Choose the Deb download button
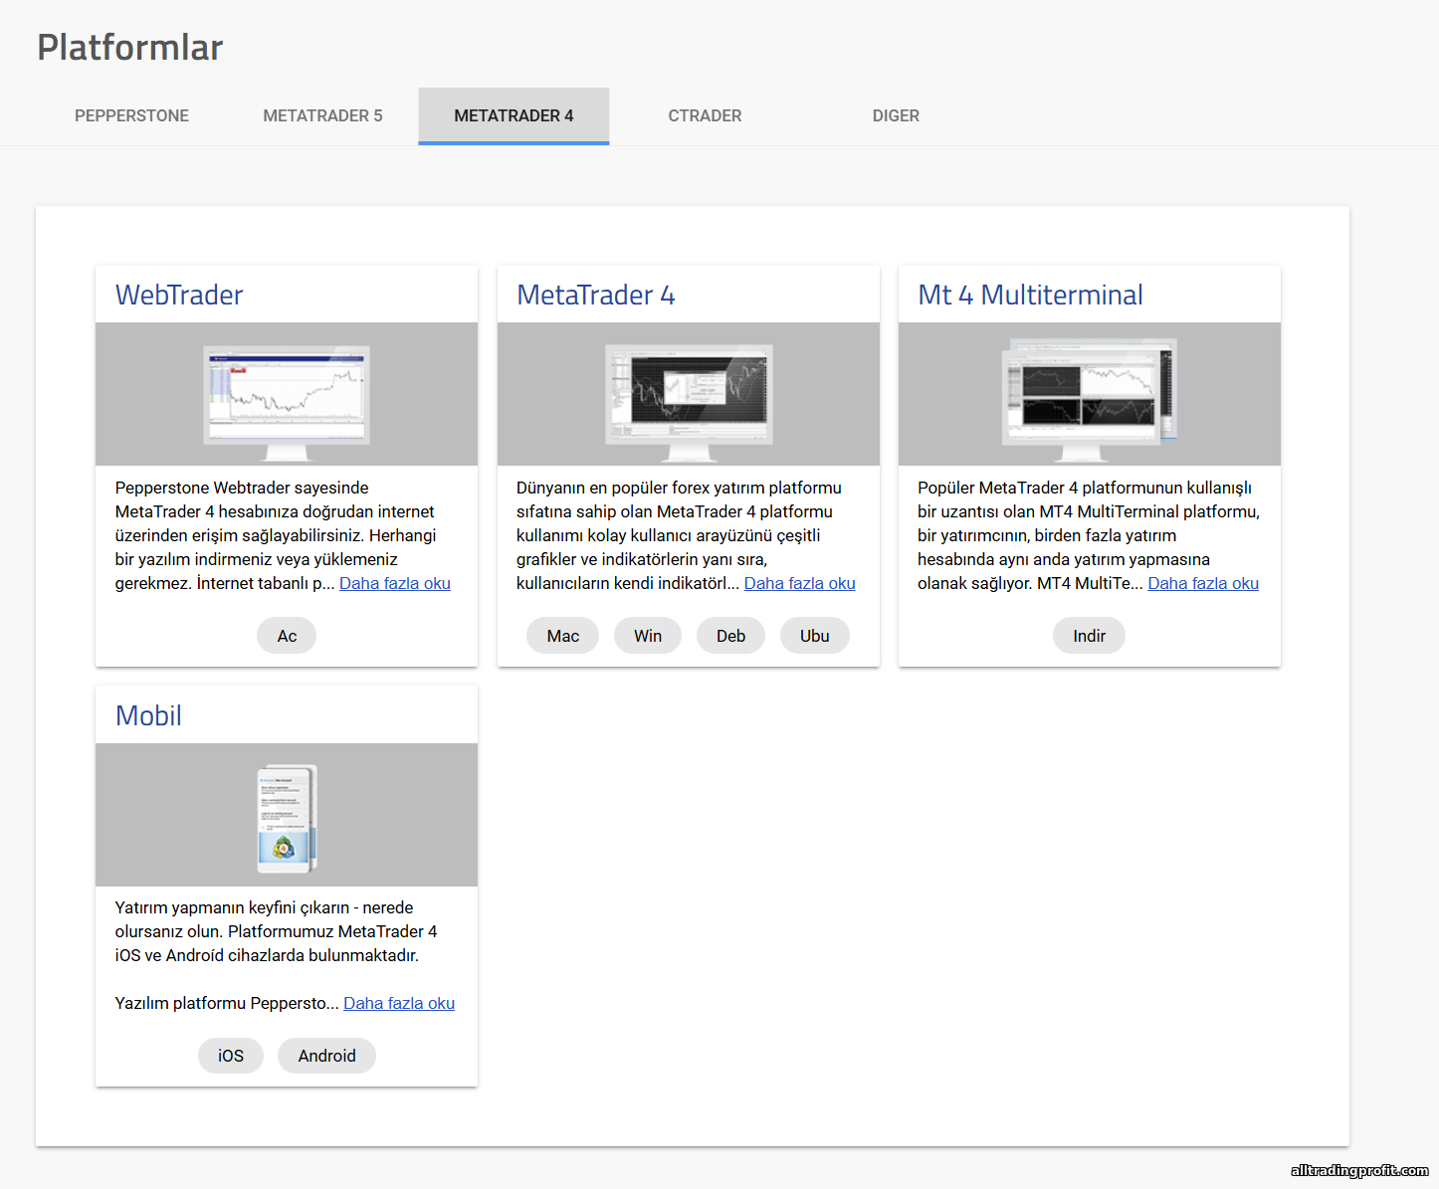The image size is (1439, 1189). point(730,636)
